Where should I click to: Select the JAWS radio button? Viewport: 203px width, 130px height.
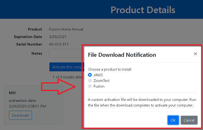pyautogui.click(x=90, y=75)
